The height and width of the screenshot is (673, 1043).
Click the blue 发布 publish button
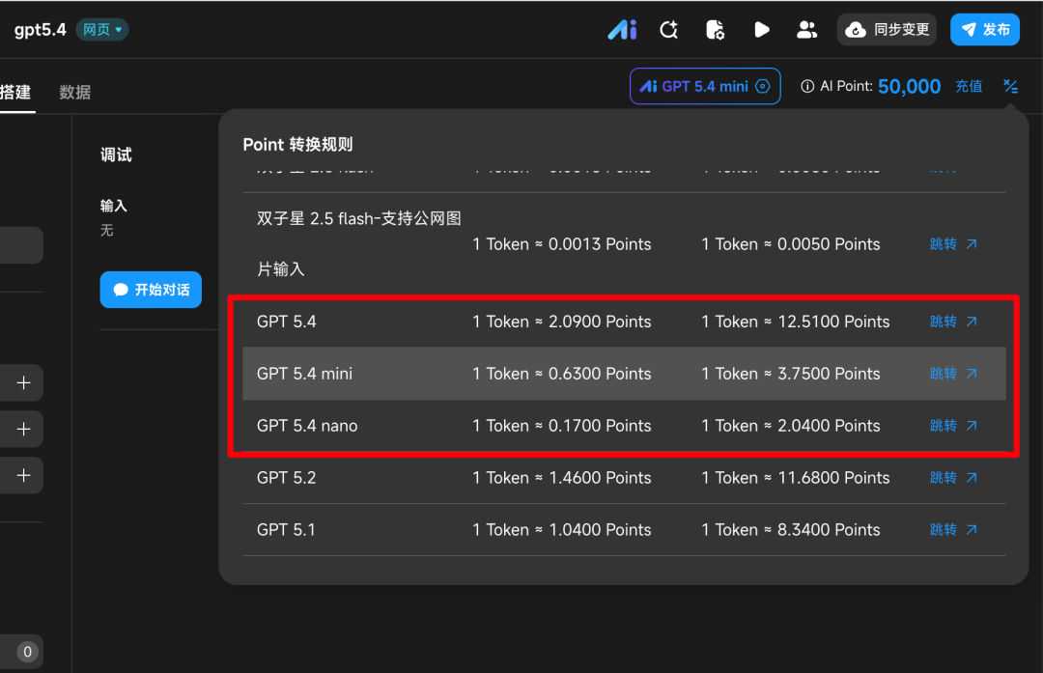tap(984, 29)
